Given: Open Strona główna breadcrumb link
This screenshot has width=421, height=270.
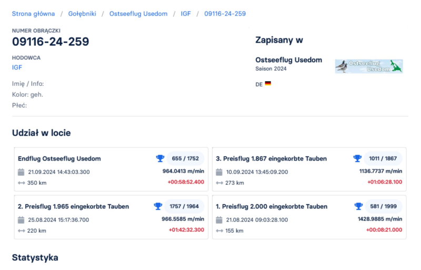Looking at the screenshot, I should click(x=33, y=14).
